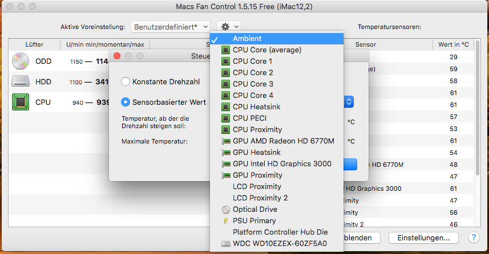Click temperature value 56 in sensor table
489x254 pixels.
[x=454, y=212]
